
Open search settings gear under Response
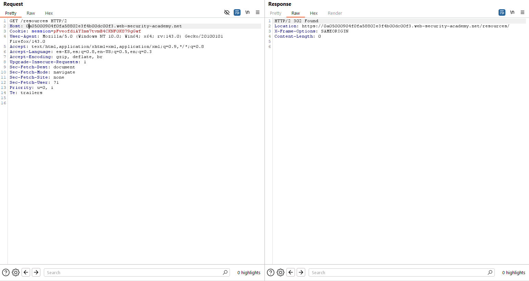281,272
